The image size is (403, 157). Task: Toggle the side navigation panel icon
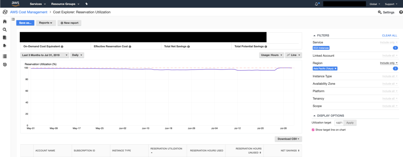coord(13,19)
